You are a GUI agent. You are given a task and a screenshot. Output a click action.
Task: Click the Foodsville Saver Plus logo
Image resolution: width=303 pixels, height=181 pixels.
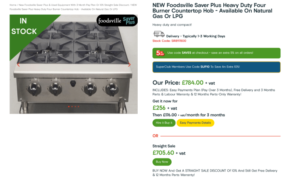[x=117, y=21]
